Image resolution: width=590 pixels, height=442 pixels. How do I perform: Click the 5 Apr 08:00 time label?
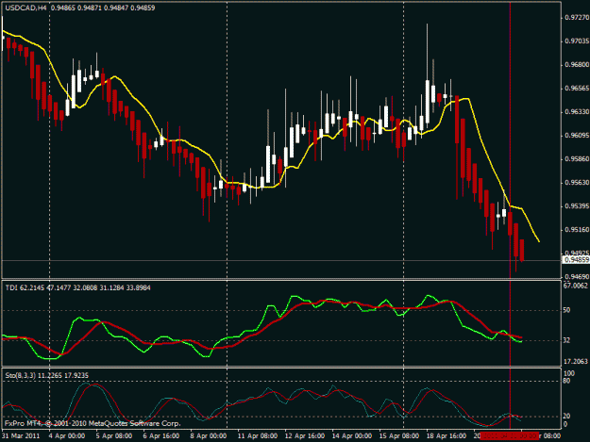pyautogui.click(x=113, y=436)
